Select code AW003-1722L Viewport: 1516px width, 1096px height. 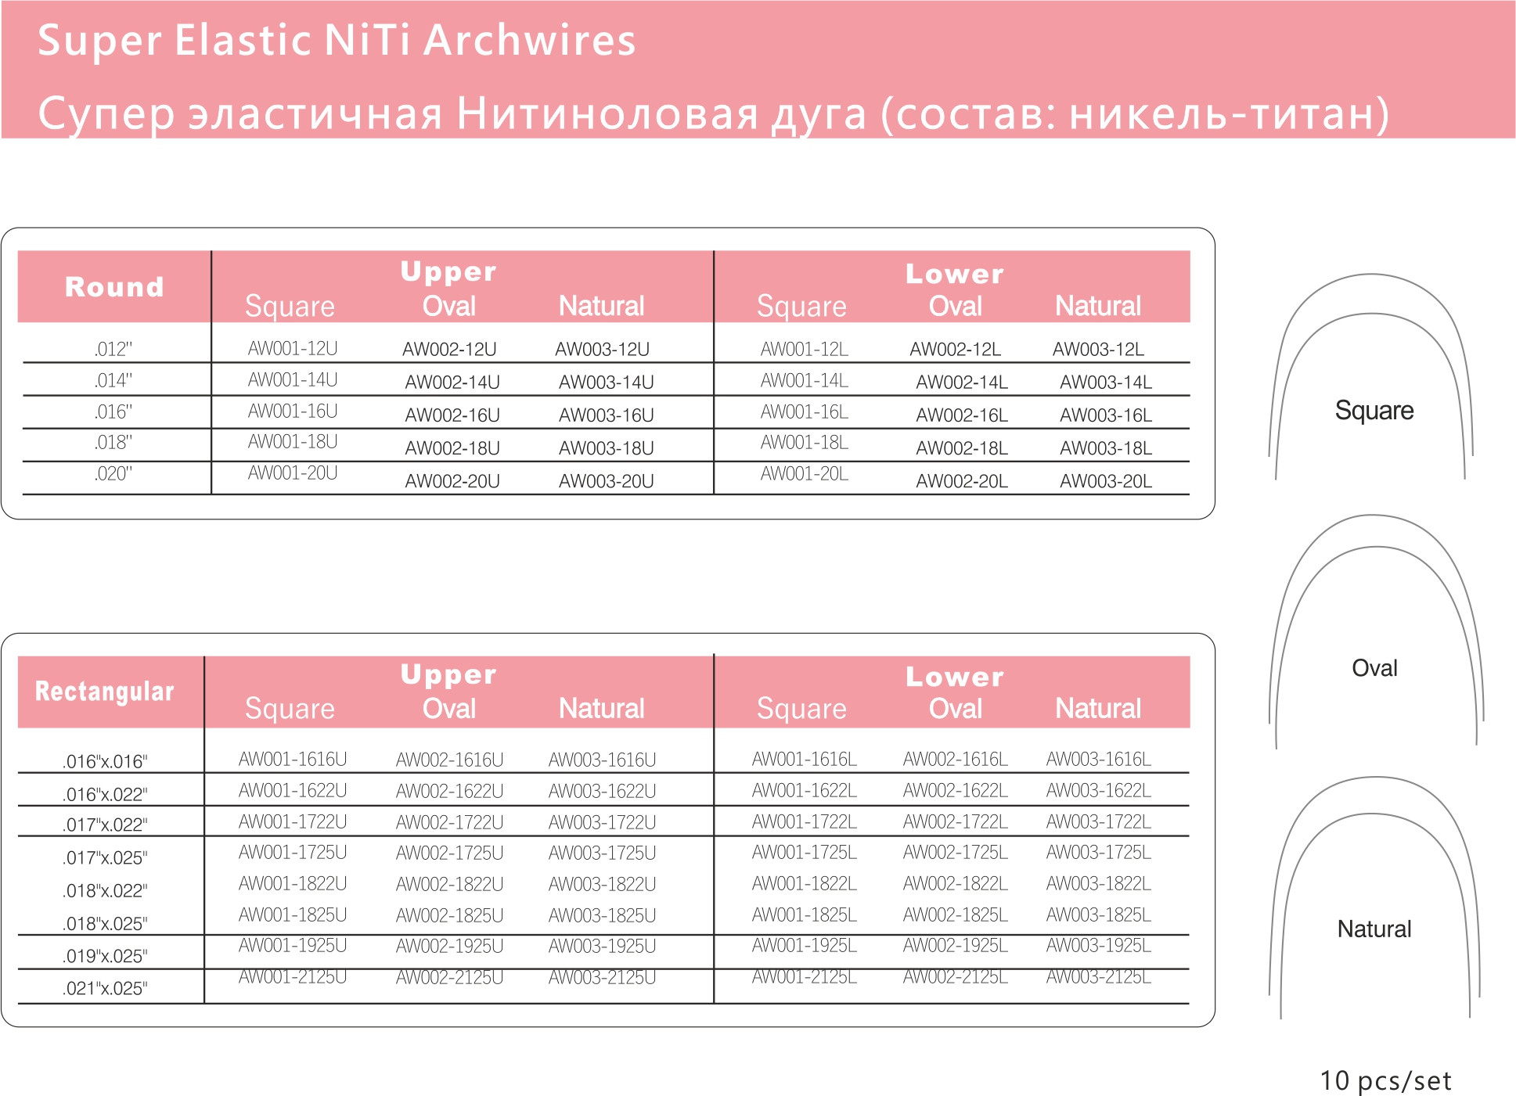click(1099, 821)
